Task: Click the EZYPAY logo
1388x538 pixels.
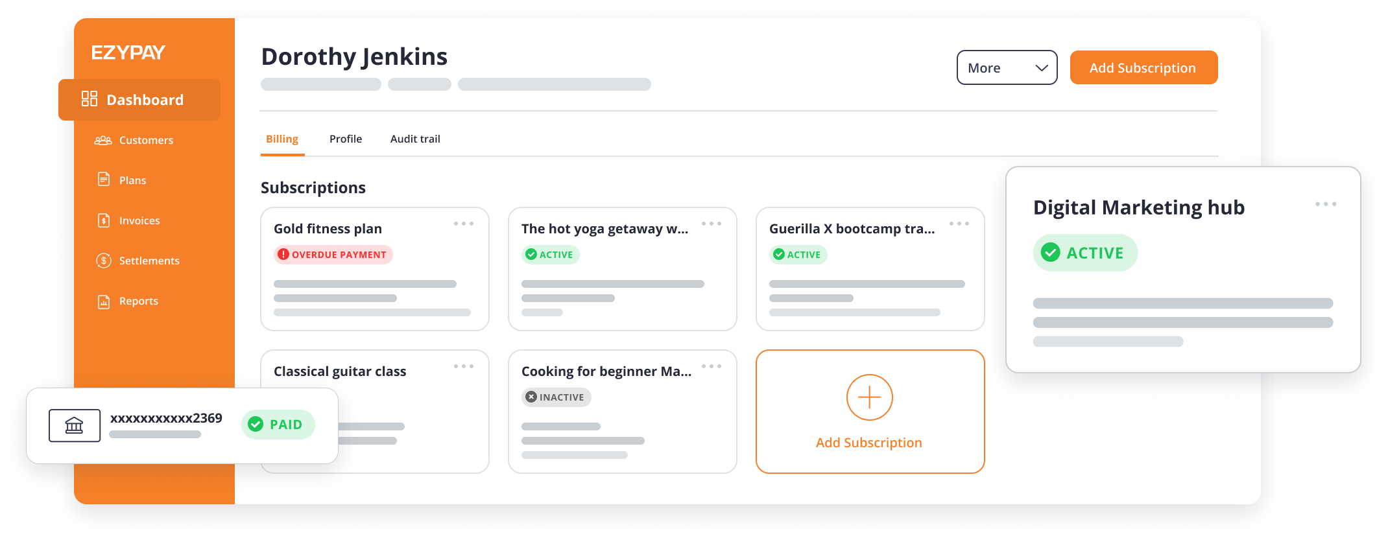Action: click(128, 53)
